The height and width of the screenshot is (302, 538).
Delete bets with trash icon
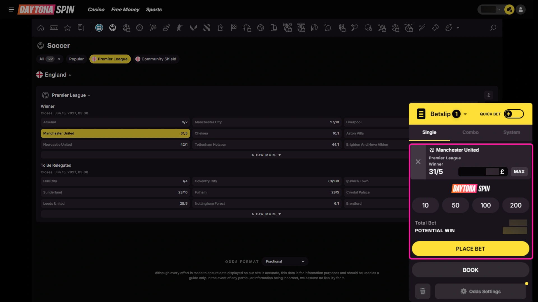click(423, 291)
